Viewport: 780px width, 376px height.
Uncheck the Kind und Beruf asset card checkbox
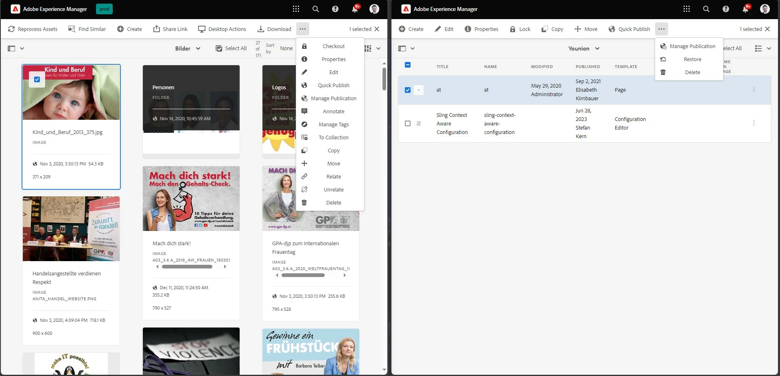point(37,79)
